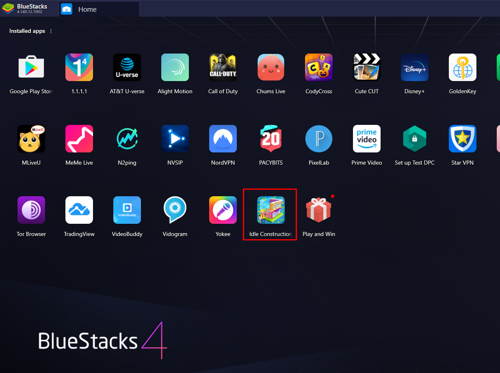Open MeMe Live app

tap(79, 139)
